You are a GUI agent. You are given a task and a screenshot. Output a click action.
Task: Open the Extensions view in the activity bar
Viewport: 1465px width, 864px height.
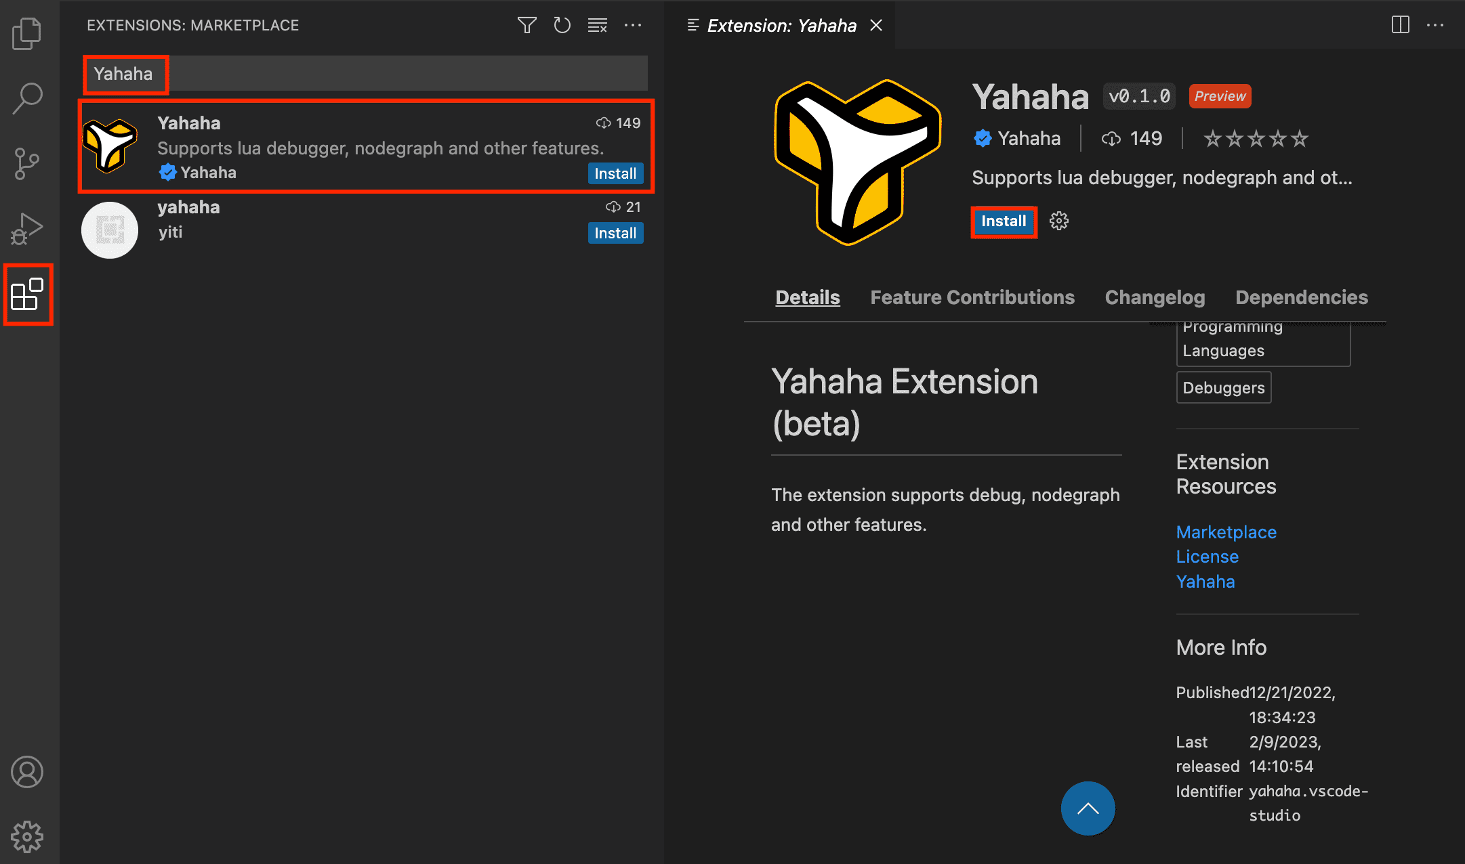[28, 295]
